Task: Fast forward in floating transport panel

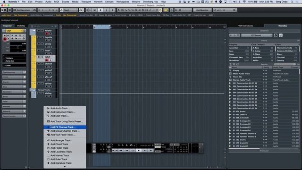Action: click(x=127, y=150)
